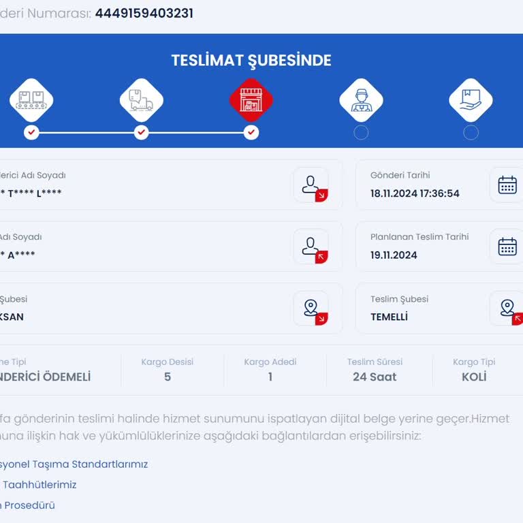Click the hand holding package delivered icon

pos(471,100)
